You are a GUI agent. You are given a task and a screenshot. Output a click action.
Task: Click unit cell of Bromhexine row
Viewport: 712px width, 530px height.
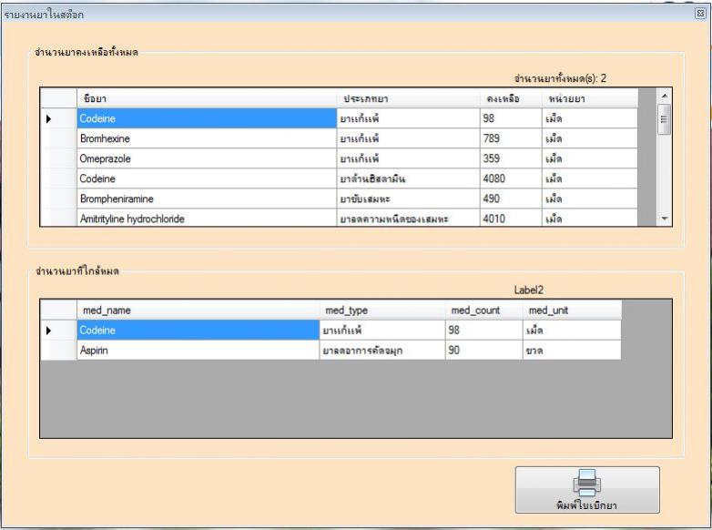[590, 138]
